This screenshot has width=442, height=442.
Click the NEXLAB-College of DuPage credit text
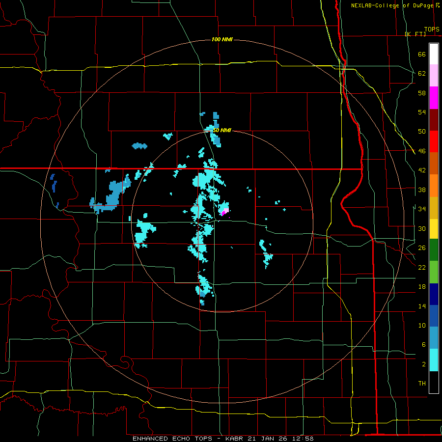(392, 5)
